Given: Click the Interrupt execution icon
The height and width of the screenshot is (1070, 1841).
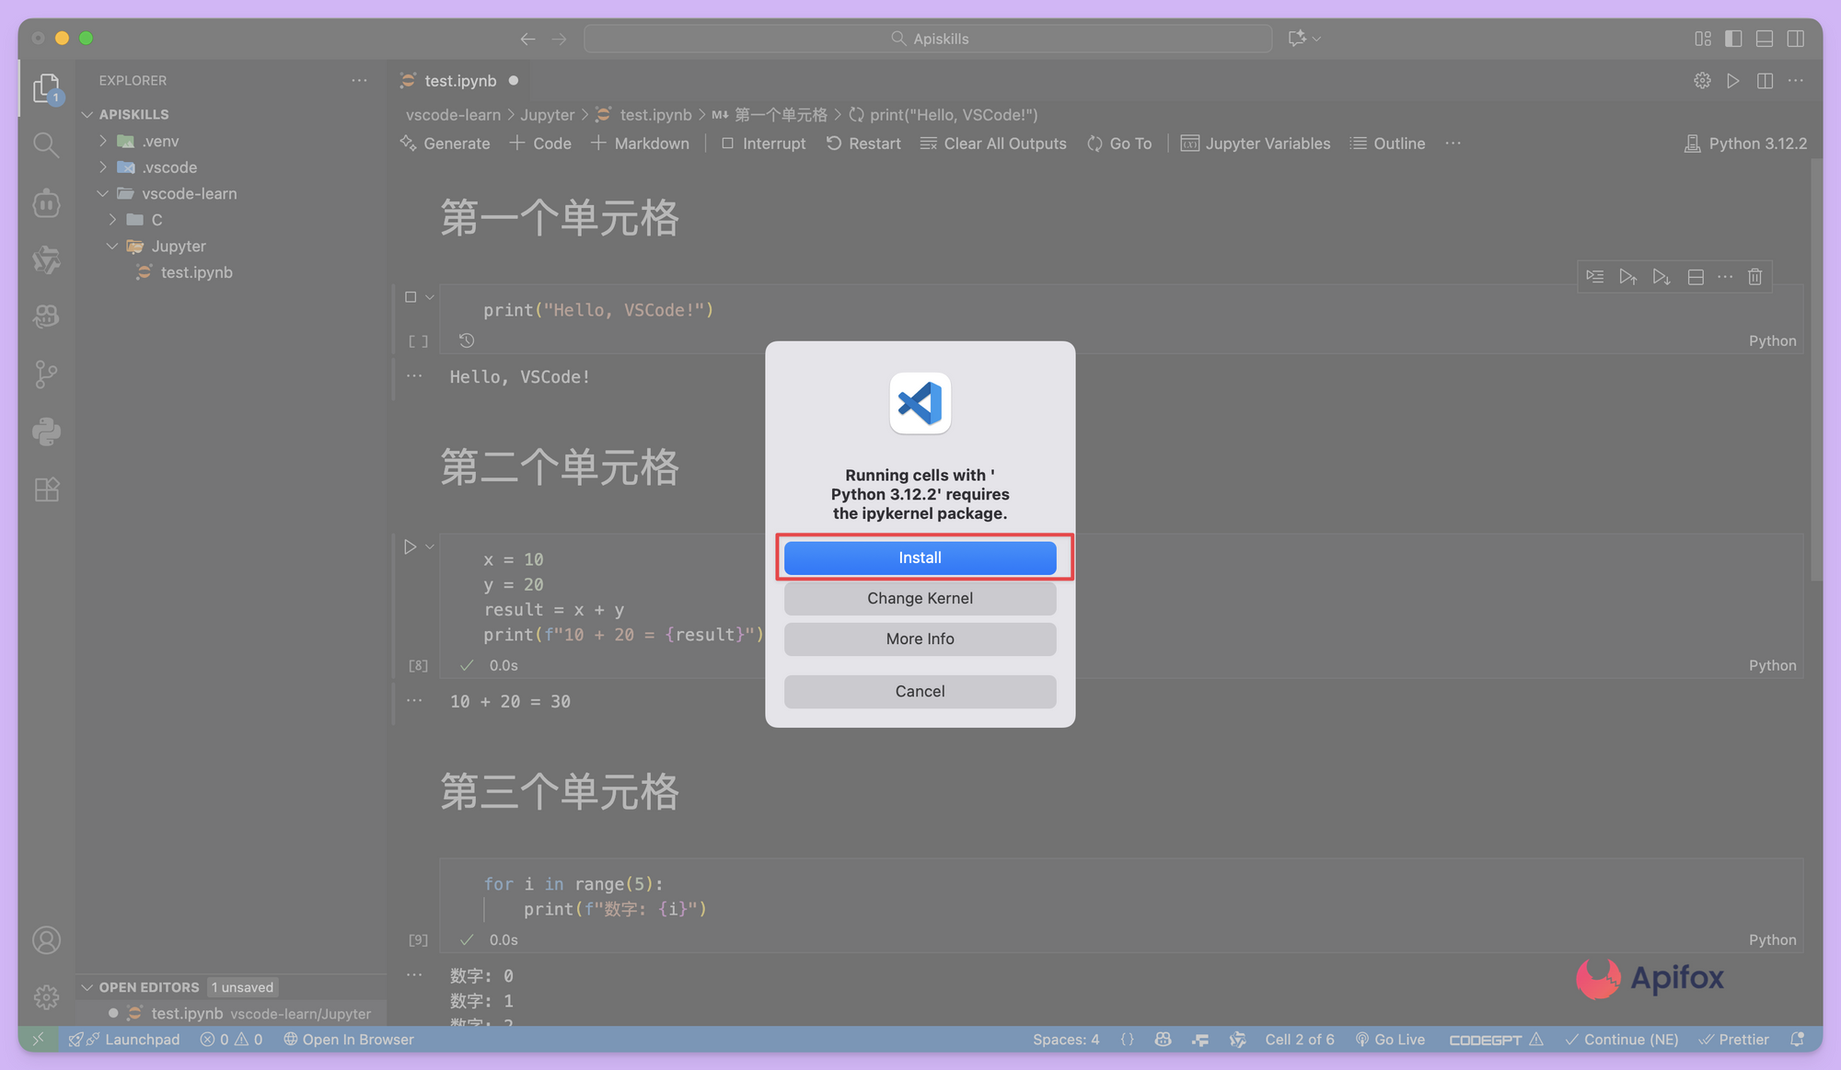Looking at the screenshot, I should pyautogui.click(x=762, y=143).
